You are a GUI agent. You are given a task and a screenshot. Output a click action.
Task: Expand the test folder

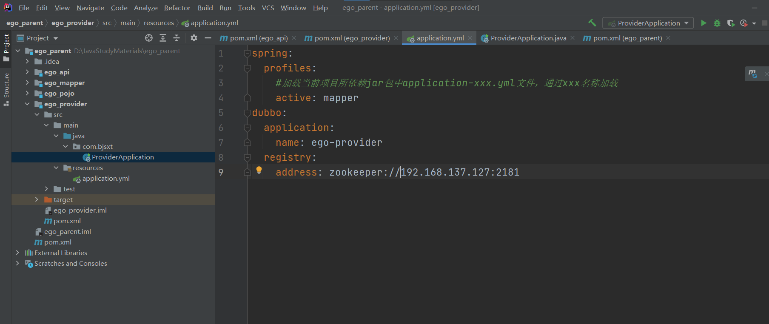tap(46, 189)
